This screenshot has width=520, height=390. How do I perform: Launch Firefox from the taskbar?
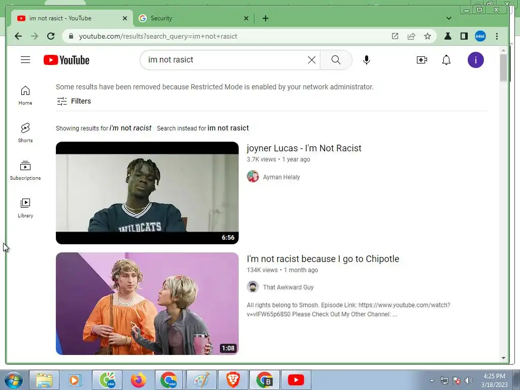click(x=138, y=380)
